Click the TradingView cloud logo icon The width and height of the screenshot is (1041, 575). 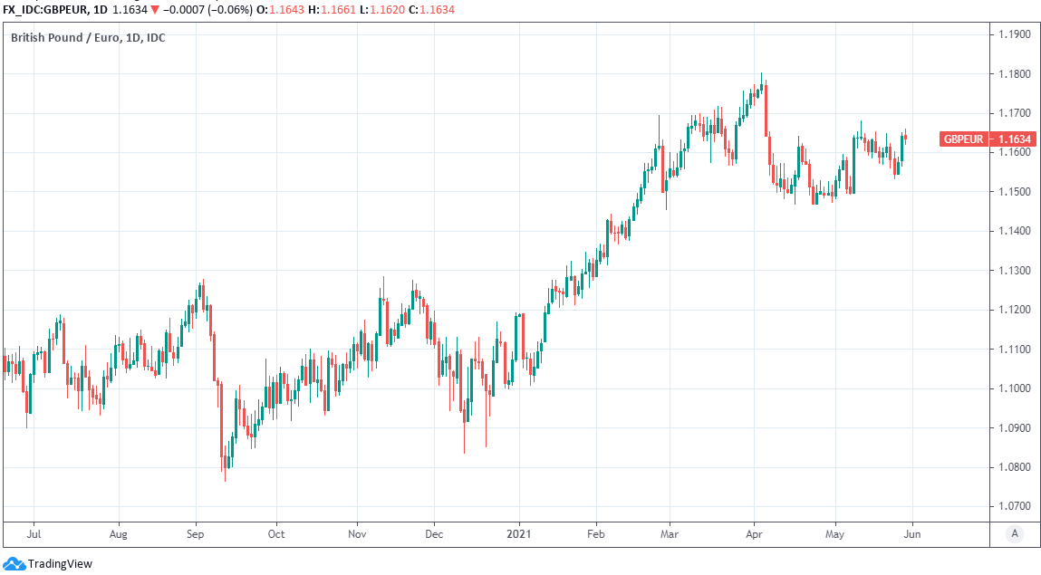[14, 563]
